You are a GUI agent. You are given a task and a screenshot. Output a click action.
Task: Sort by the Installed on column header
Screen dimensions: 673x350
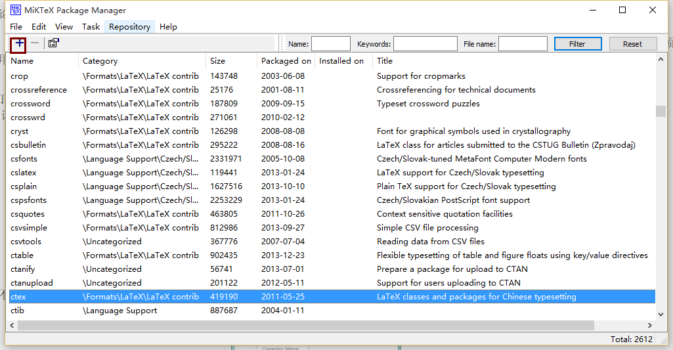tap(343, 60)
